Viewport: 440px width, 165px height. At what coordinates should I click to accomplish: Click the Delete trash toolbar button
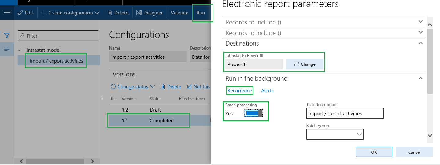pyautogui.click(x=118, y=13)
